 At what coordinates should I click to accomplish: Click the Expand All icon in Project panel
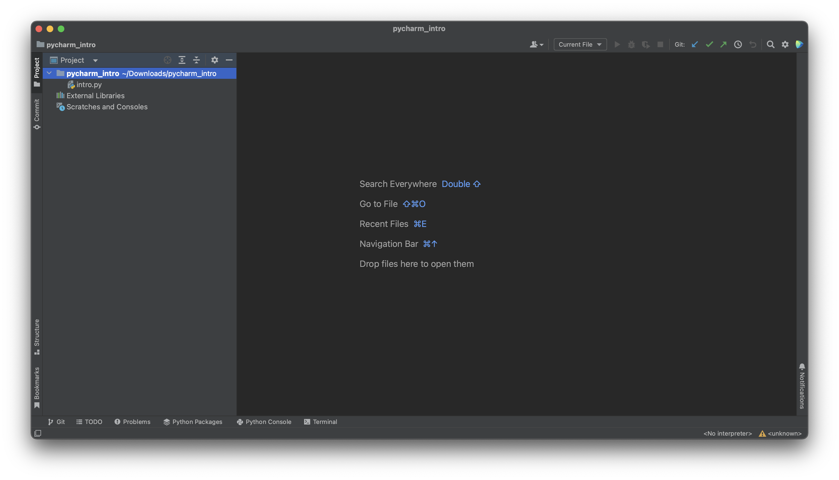click(182, 60)
